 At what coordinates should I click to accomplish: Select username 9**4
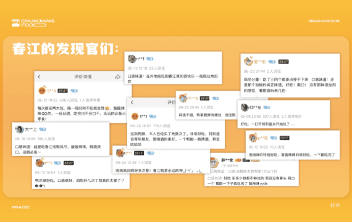coord(51,91)
